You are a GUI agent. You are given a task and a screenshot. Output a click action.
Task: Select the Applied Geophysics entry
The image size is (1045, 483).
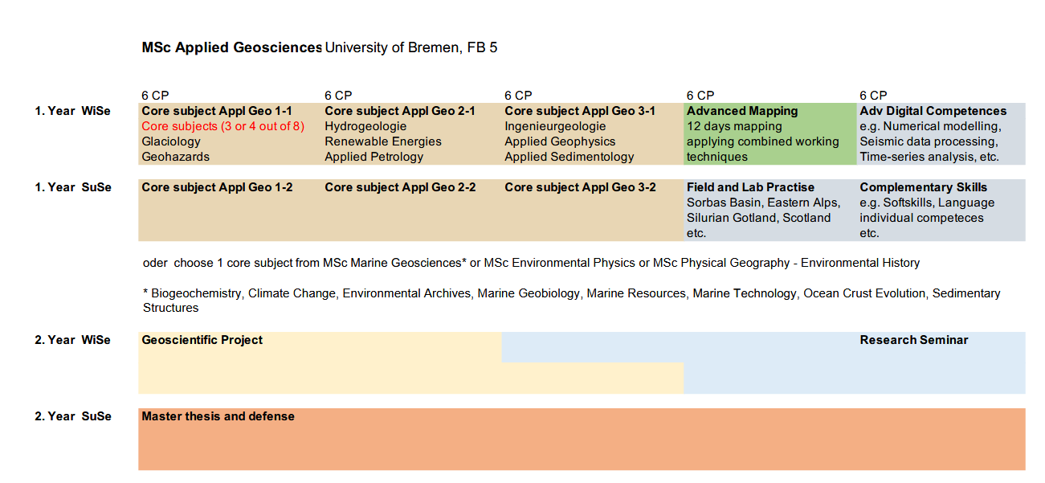pyautogui.click(x=560, y=141)
